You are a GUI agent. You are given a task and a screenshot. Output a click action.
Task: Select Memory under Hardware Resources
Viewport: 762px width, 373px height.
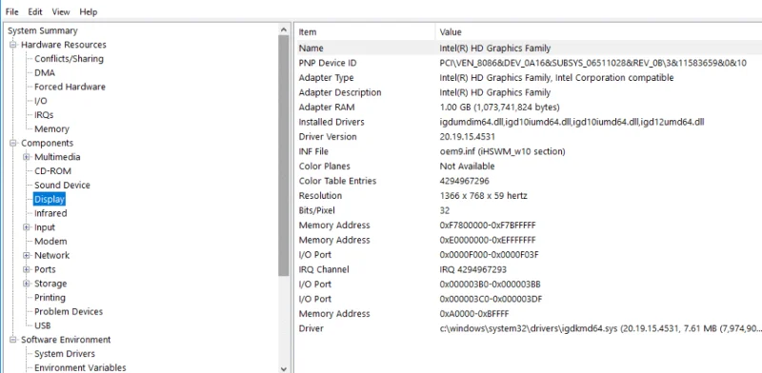tap(51, 129)
